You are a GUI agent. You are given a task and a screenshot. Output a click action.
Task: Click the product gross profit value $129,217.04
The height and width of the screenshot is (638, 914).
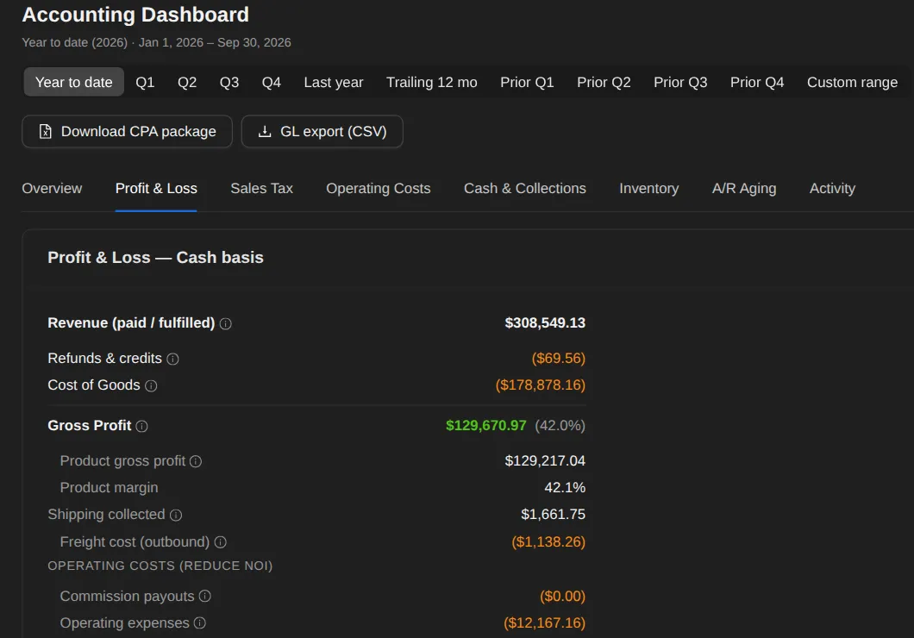point(545,461)
